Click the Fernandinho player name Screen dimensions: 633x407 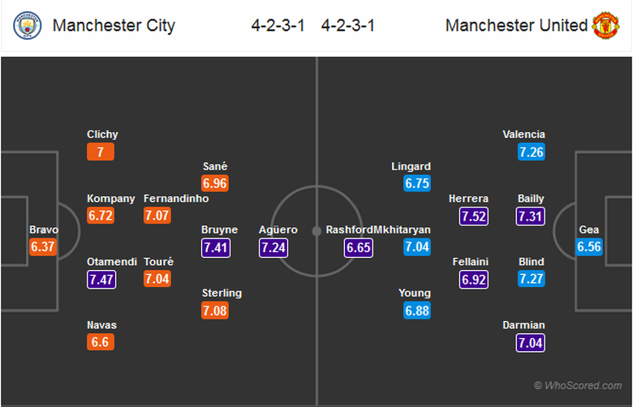click(176, 198)
